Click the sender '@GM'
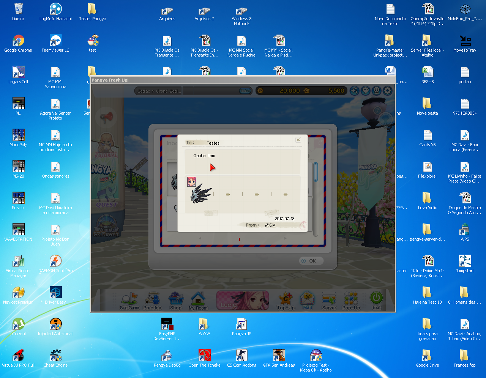This screenshot has height=378, width=486. click(270, 225)
